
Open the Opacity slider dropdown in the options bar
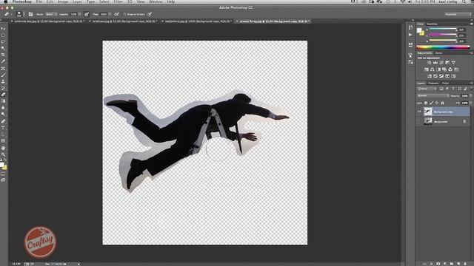coord(79,14)
